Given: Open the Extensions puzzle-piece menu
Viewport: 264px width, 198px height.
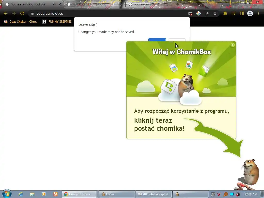Looking at the screenshot, I should [x=225, y=13].
